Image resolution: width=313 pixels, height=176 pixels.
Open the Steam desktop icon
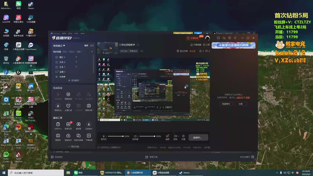(31, 5)
